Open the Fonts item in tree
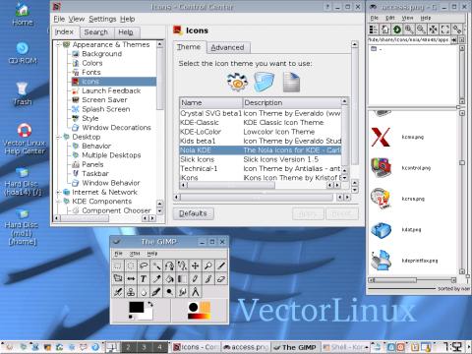 [x=91, y=72]
